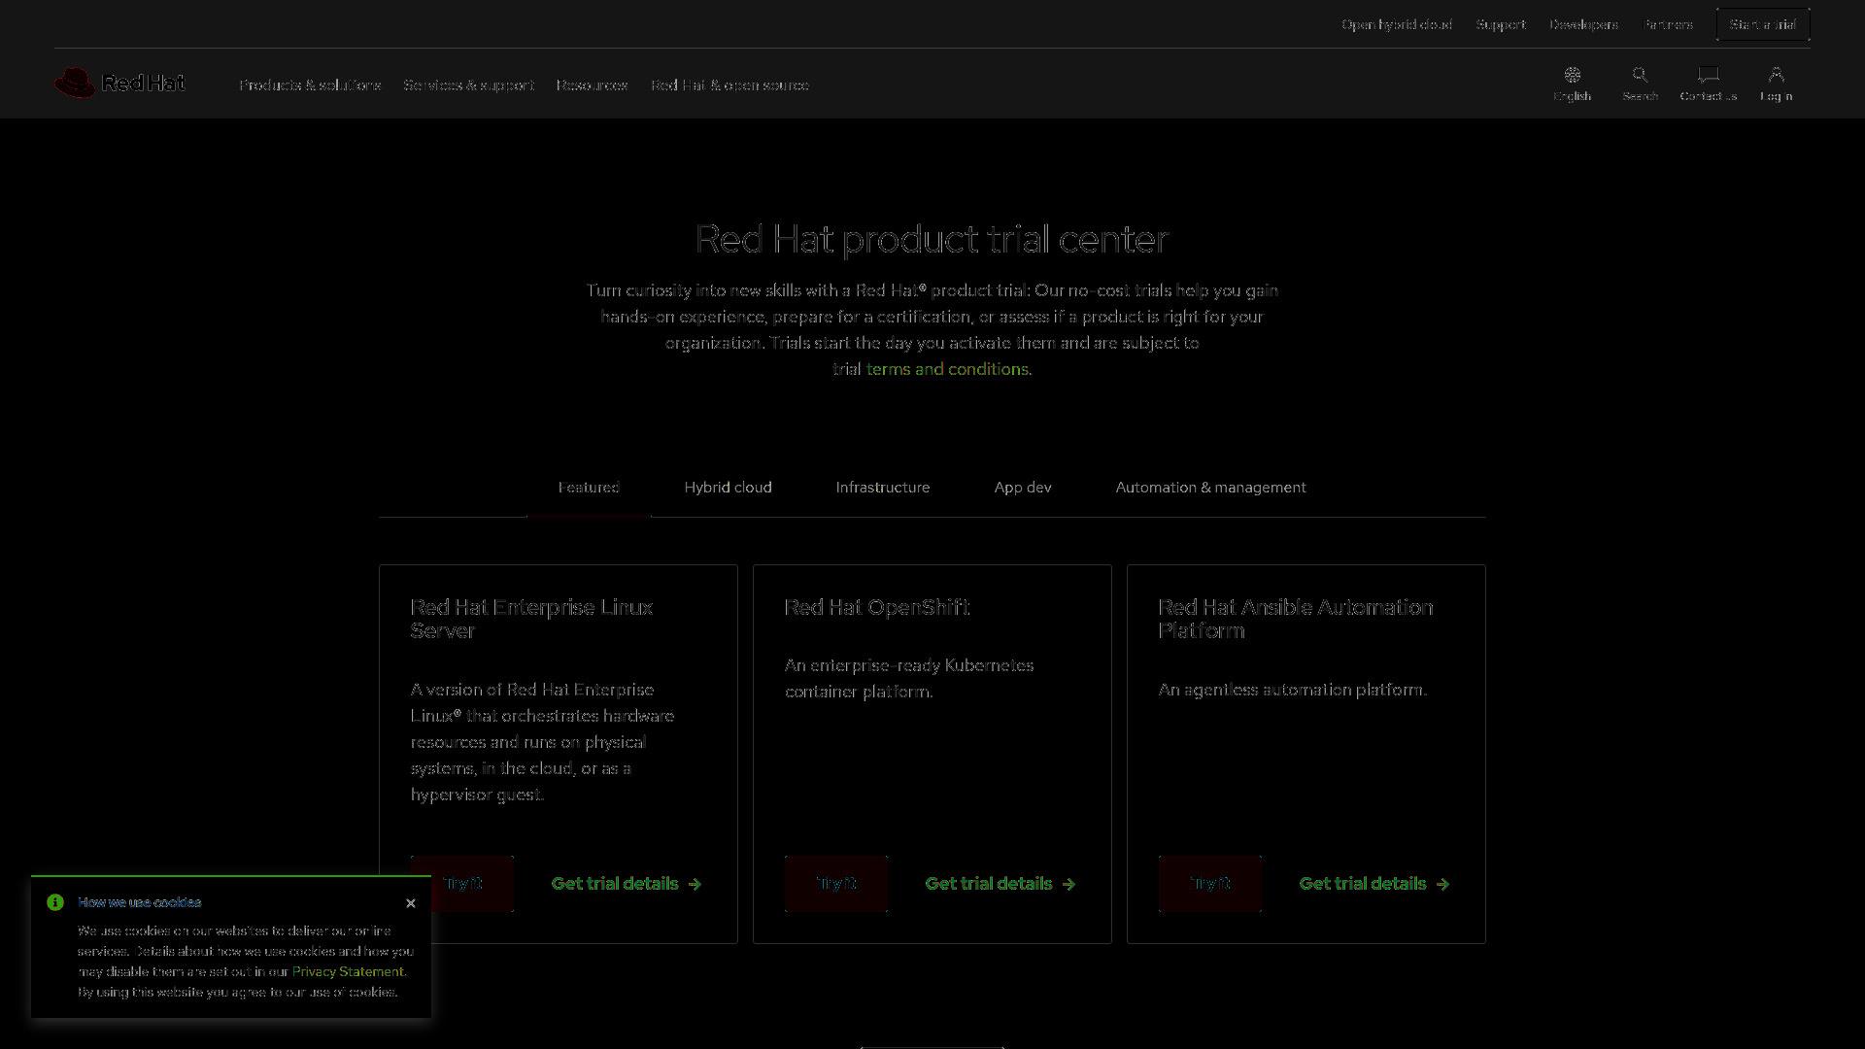Viewport: 1865px width, 1049px height.
Task: Expand Services & support menu
Action: click(x=469, y=85)
